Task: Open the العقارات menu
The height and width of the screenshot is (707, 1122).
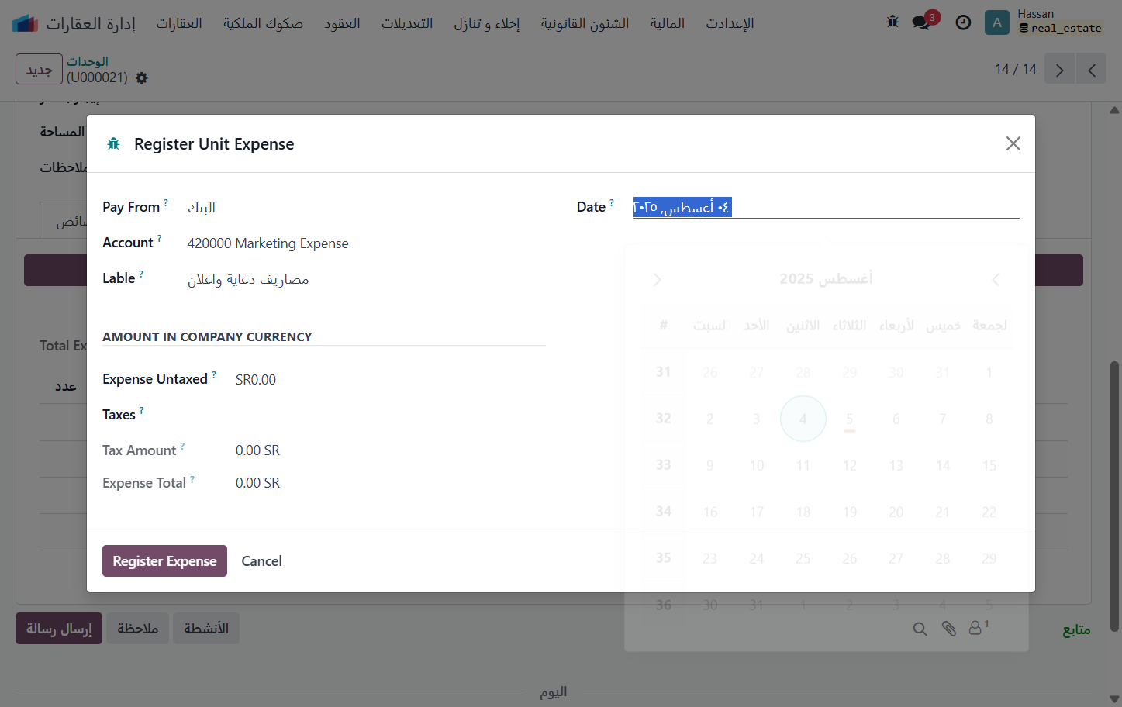Action: [x=179, y=23]
